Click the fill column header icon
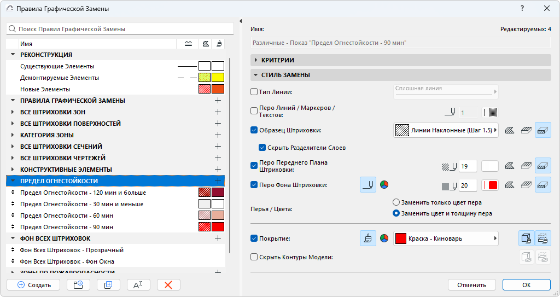 pos(206,44)
